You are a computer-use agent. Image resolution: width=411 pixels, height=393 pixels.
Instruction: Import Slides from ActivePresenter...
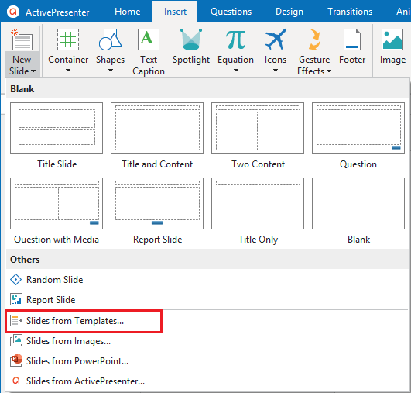pos(207,381)
